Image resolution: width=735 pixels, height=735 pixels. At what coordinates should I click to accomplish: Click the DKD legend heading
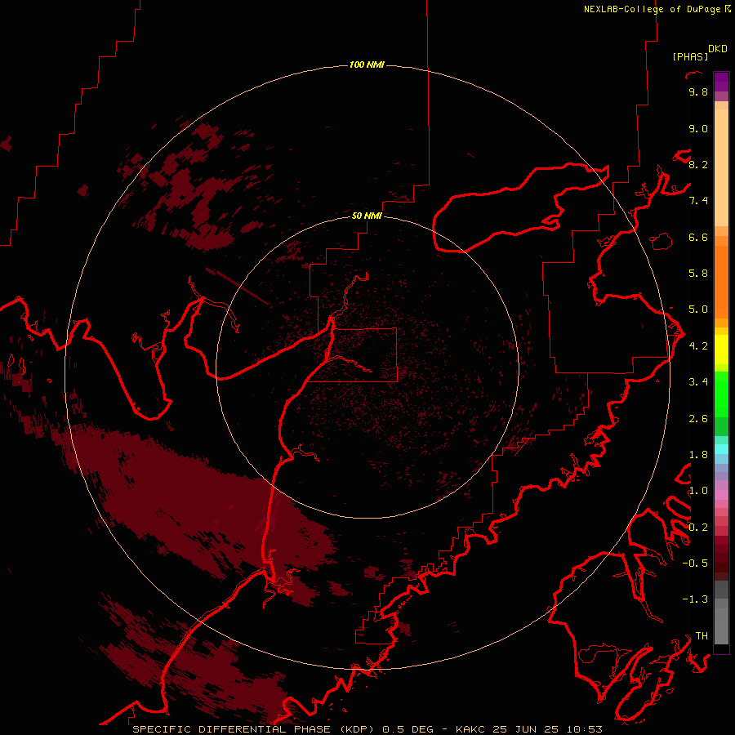(x=718, y=49)
